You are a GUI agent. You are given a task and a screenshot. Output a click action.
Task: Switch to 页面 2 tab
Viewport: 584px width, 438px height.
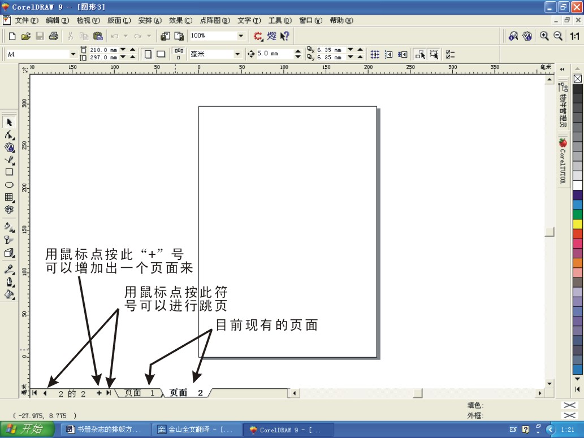click(x=186, y=393)
